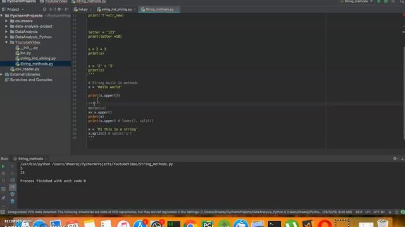Expand the DataAnalysis folder
Screen dimensions: 405x227
(6, 32)
